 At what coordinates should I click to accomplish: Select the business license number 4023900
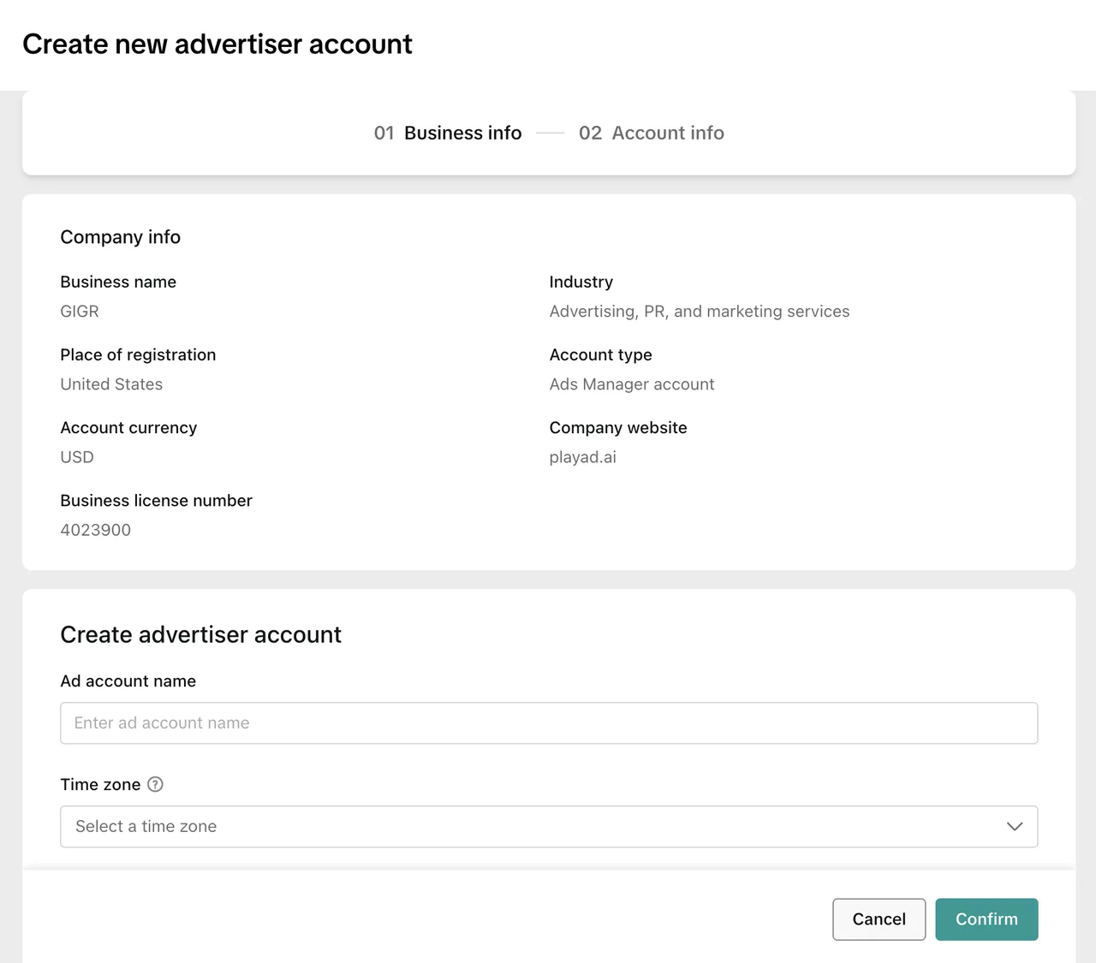[x=96, y=530]
